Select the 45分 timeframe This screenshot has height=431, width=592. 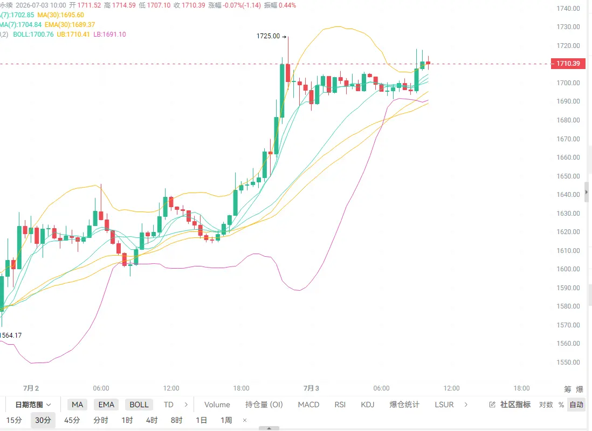point(72,420)
